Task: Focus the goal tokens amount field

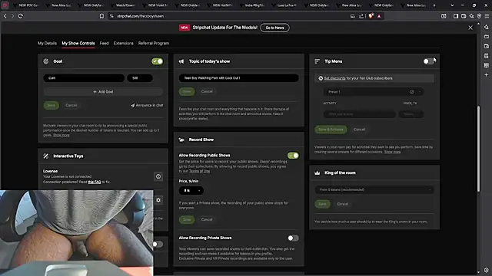Action: tap(140, 78)
